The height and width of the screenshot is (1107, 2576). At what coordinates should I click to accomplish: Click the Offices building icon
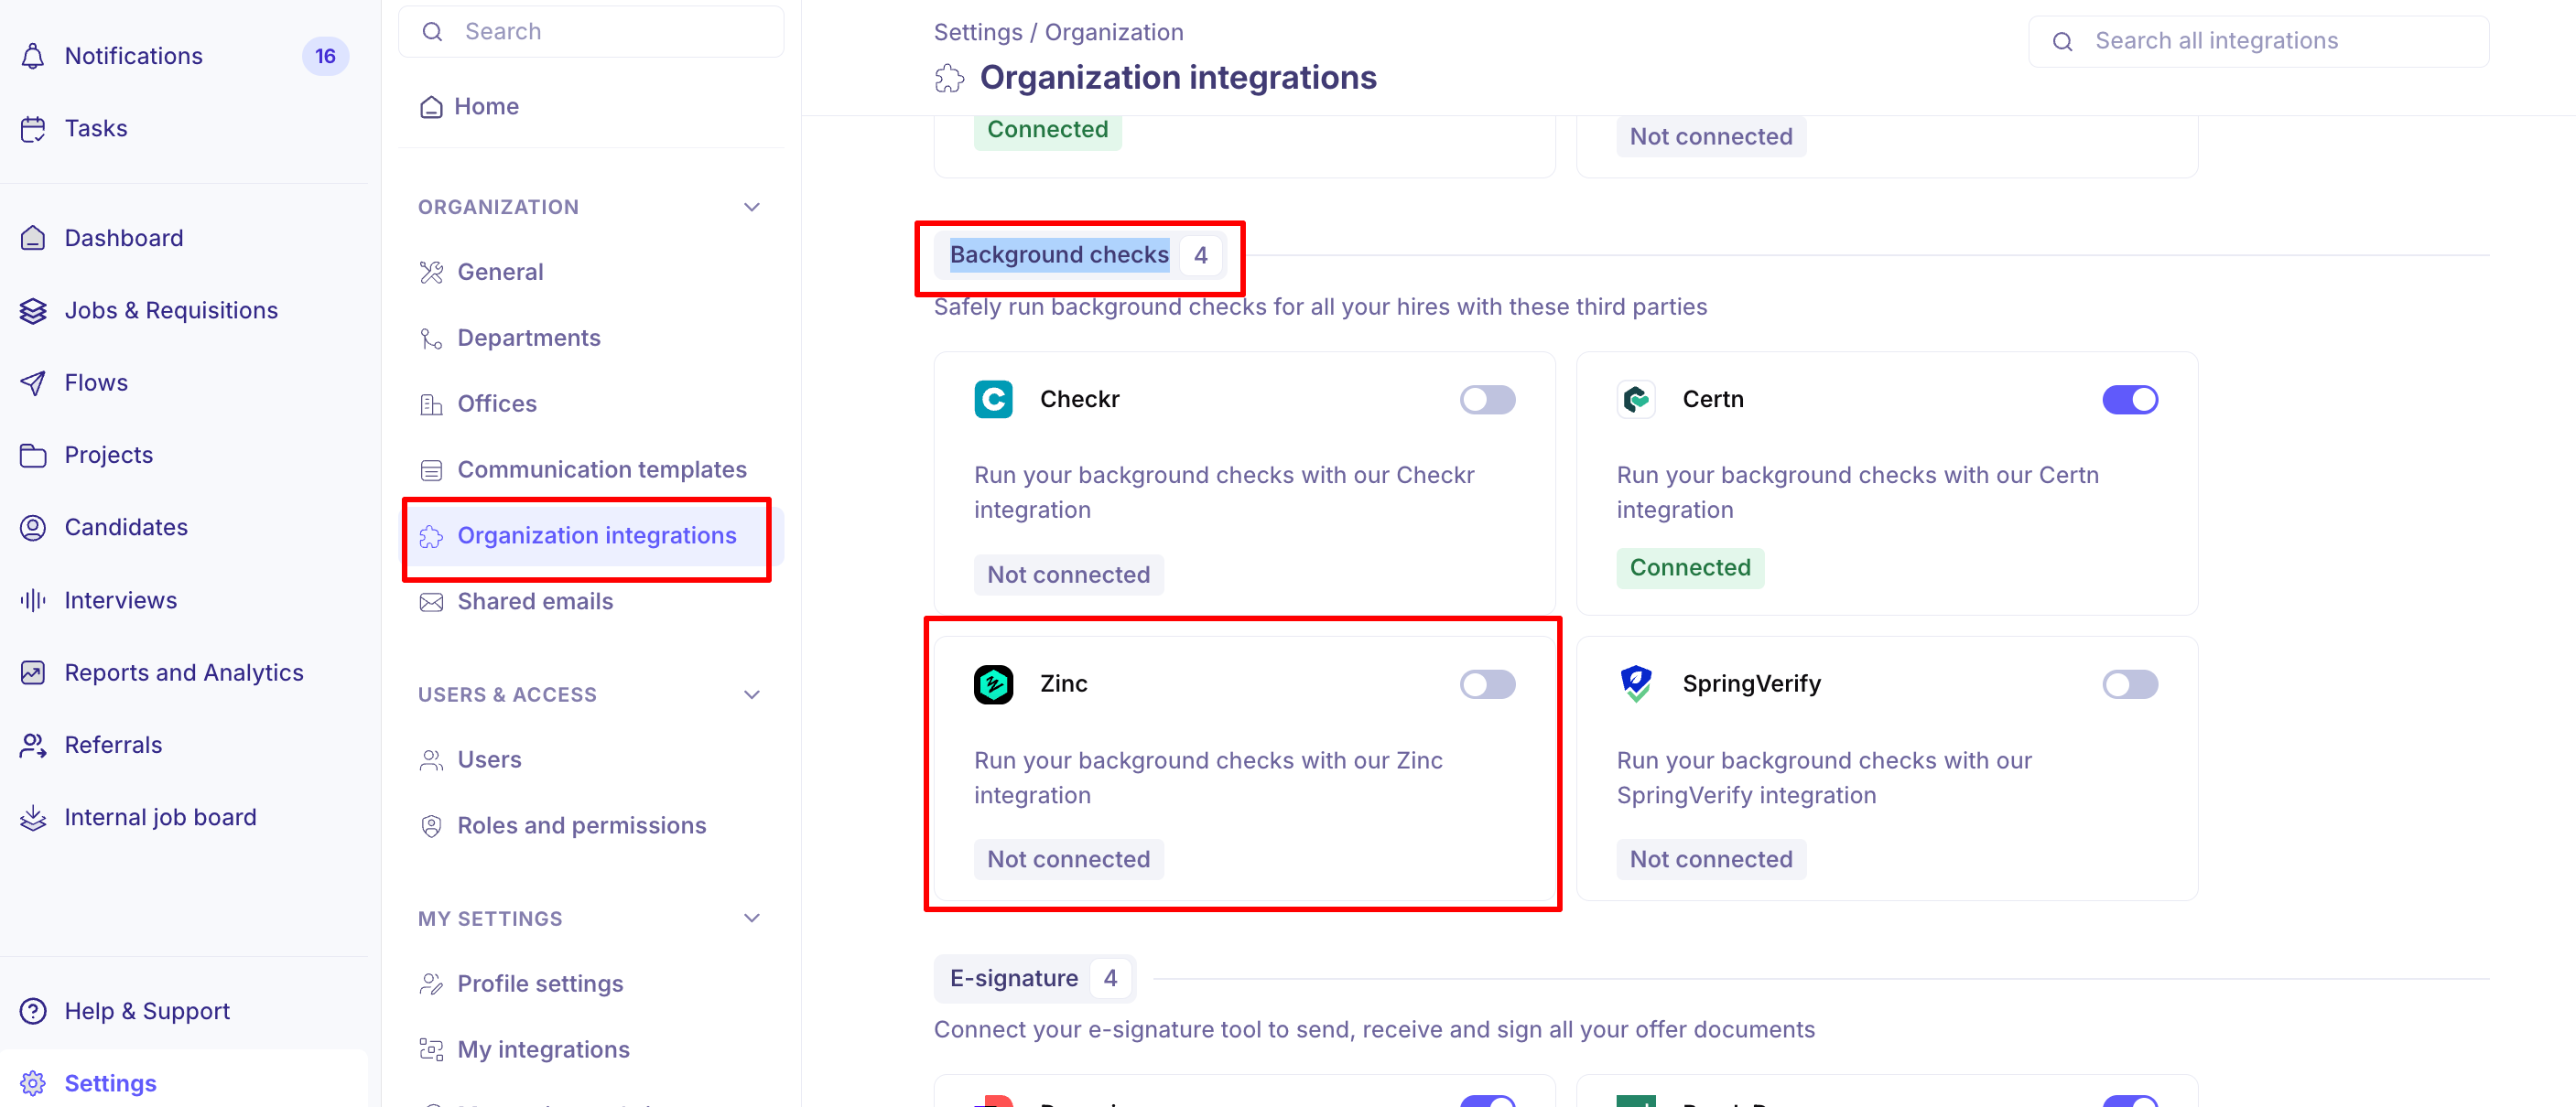click(431, 403)
